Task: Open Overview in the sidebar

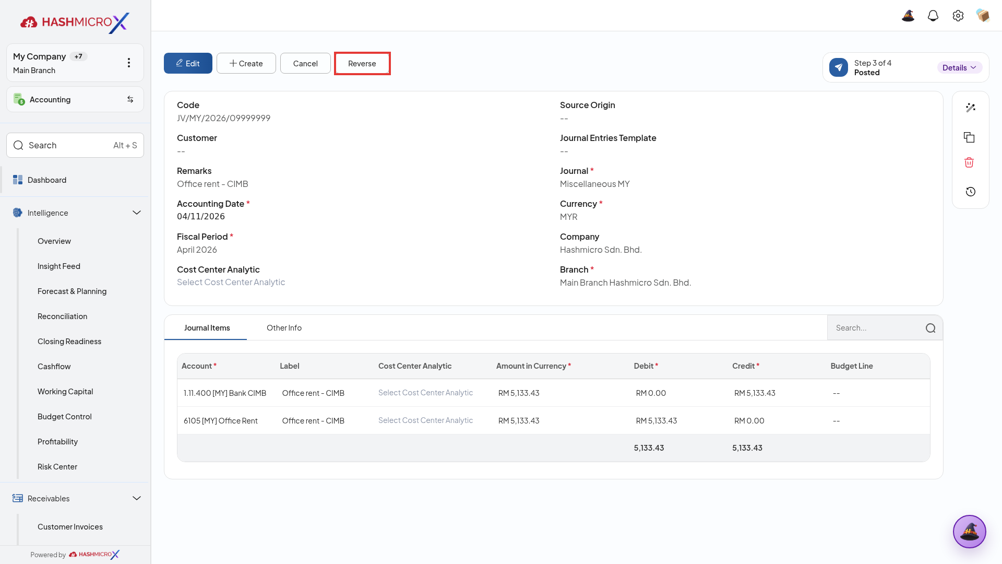Action: click(x=54, y=241)
